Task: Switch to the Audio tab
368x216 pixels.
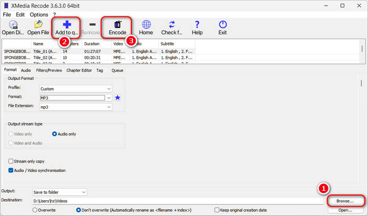Action: click(26, 70)
